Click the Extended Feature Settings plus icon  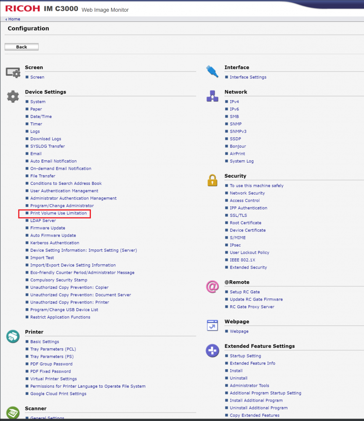click(x=212, y=350)
